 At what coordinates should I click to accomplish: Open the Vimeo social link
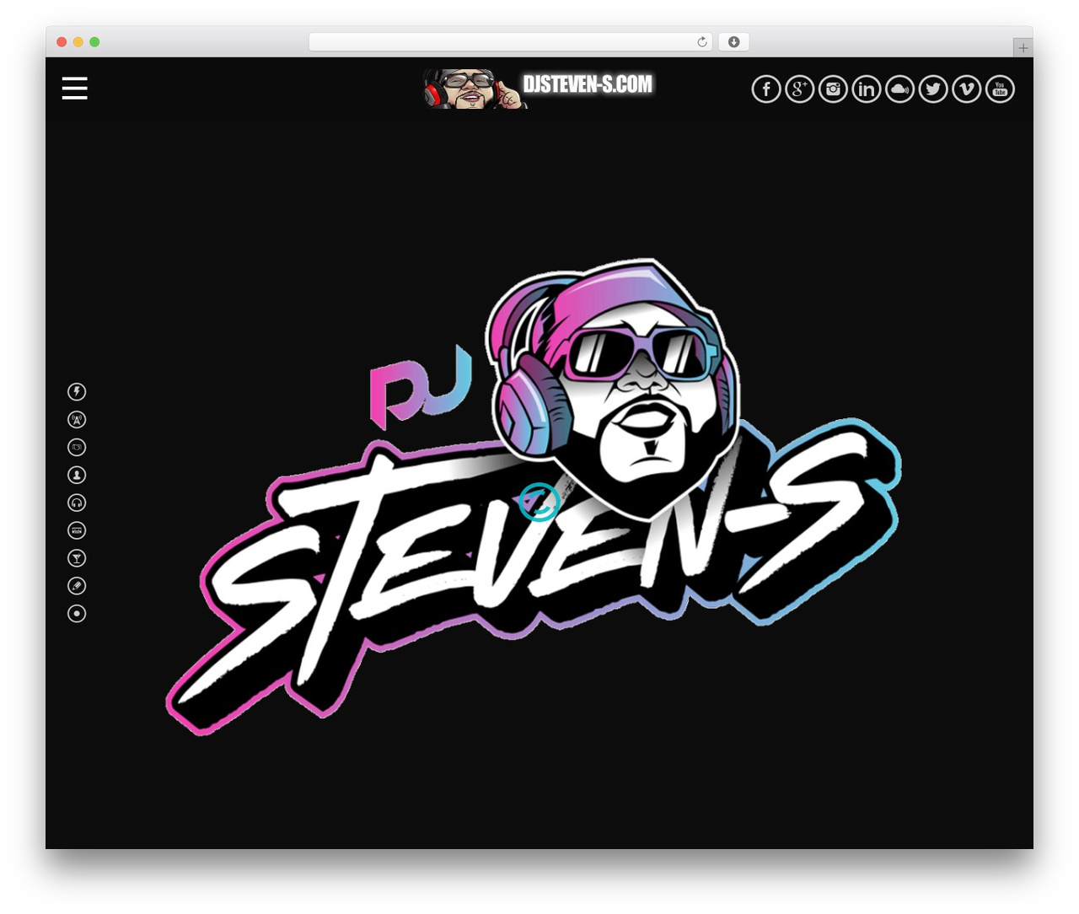point(967,89)
